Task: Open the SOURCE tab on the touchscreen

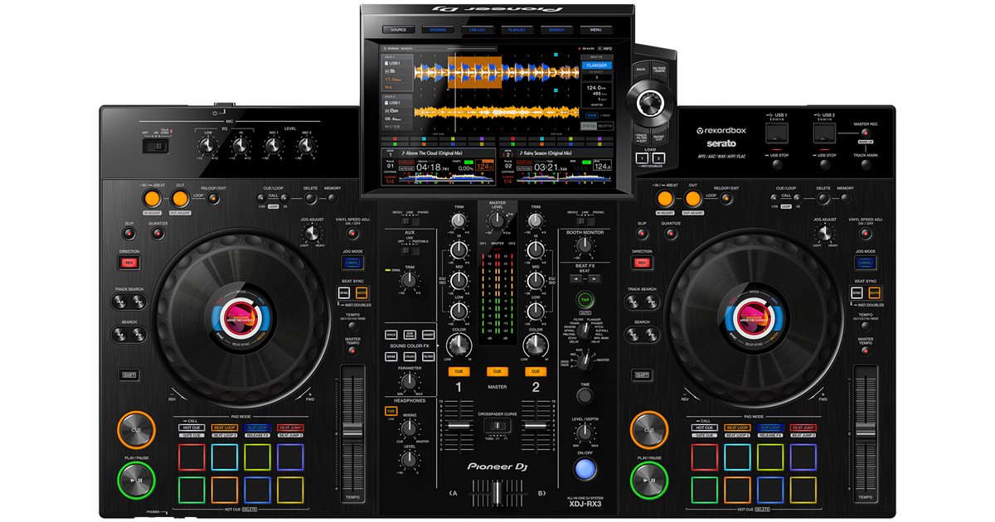Action: click(x=398, y=30)
